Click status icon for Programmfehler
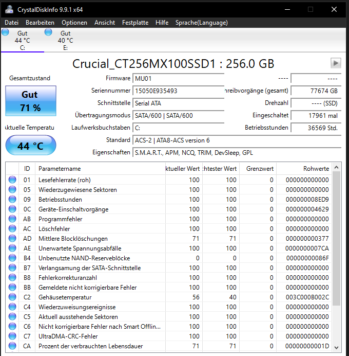This screenshot has width=349, height=356. coord(12,219)
